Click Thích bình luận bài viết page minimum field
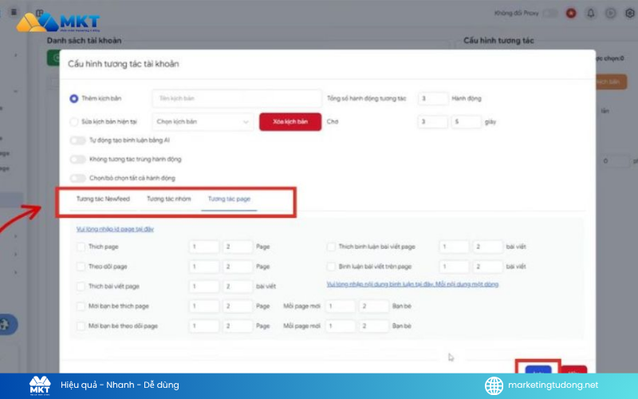Viewport: 638px width, 399px height. pos(454,247)
